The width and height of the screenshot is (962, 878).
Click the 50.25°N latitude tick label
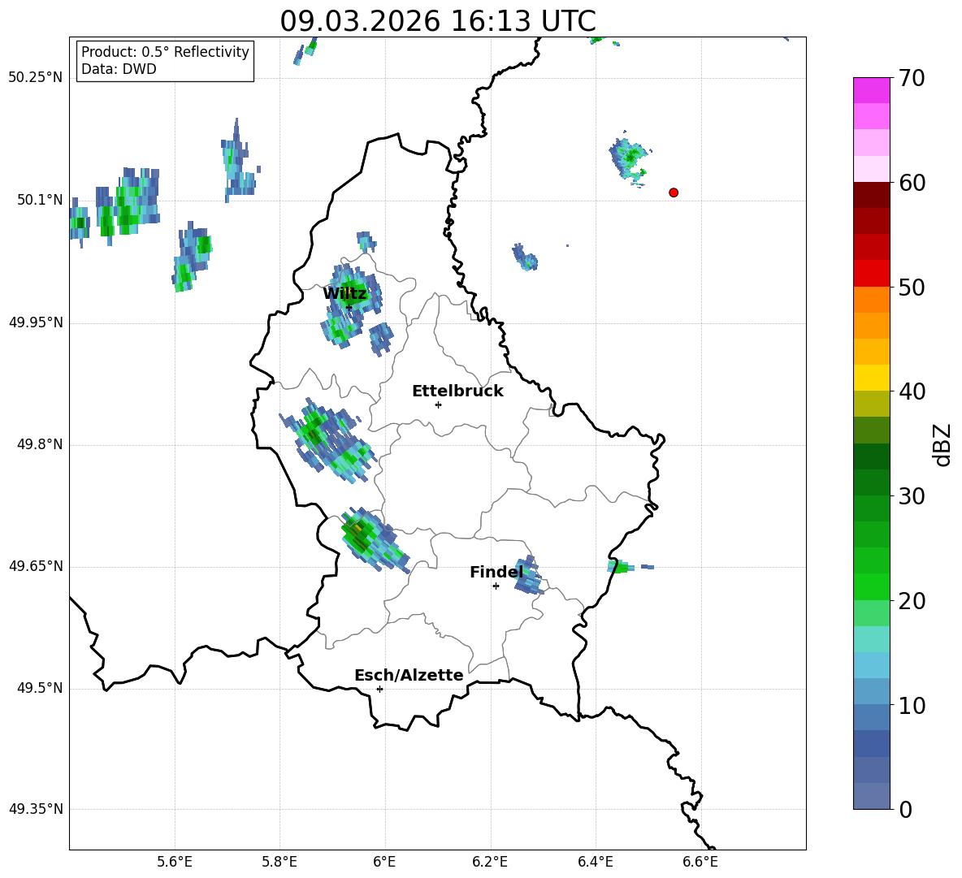36,77
